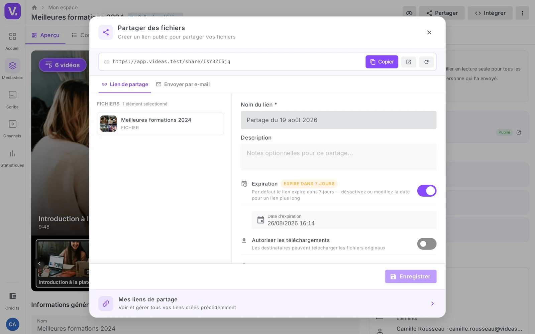Click the Mes liens de partage link icon
Screen dimensions: 535x334
[x=106, y=304]
